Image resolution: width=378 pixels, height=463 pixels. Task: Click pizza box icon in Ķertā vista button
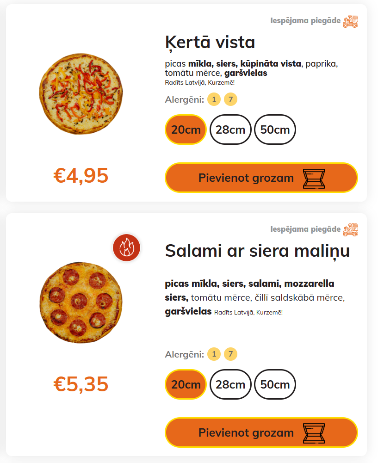[314, 179]
